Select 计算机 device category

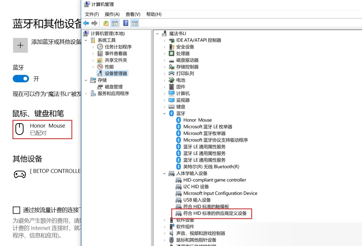(x=183, y=94)
